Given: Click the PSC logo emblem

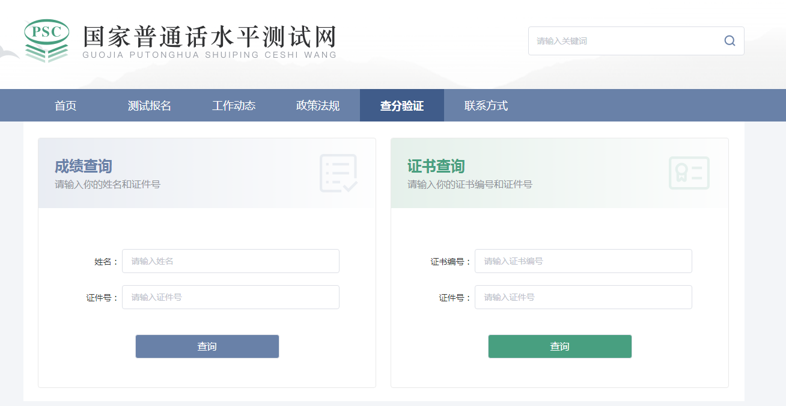Looking at the screenshot, I should 46,40.
